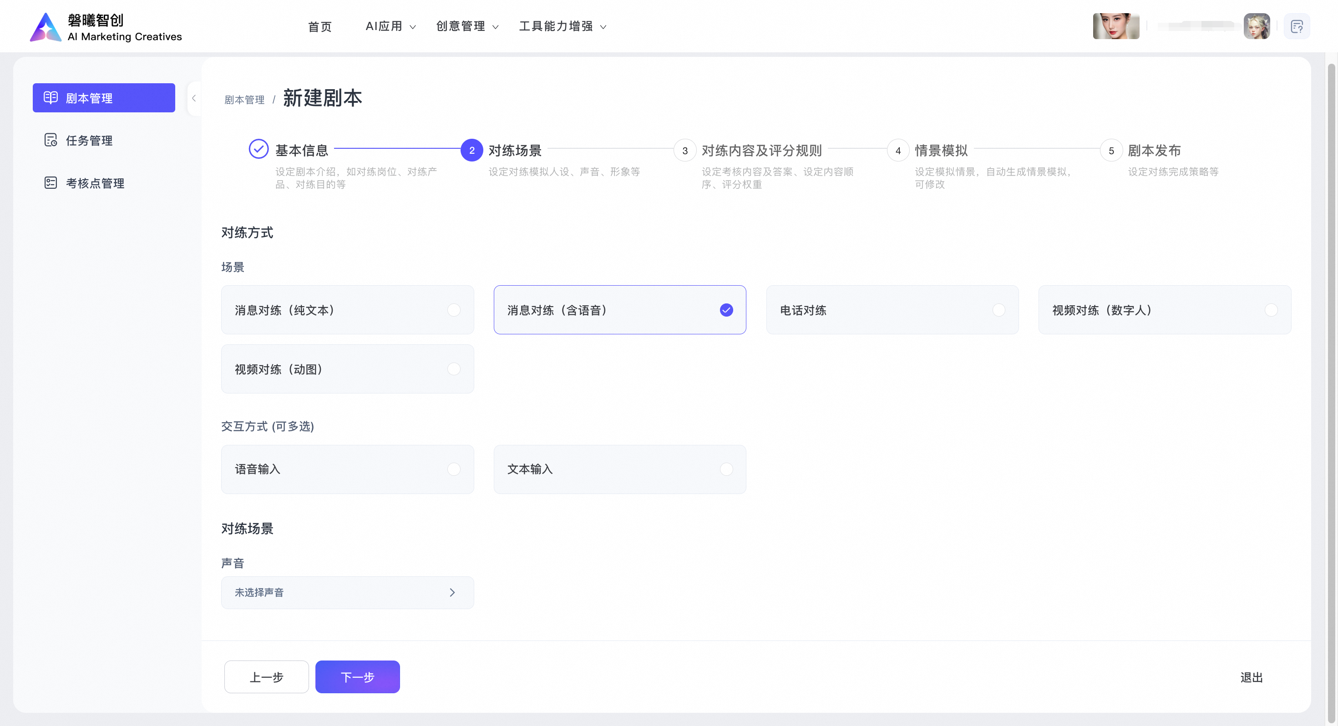
Task: Expand the 创意管理 dropdown menu
Action: click(467, 26)
